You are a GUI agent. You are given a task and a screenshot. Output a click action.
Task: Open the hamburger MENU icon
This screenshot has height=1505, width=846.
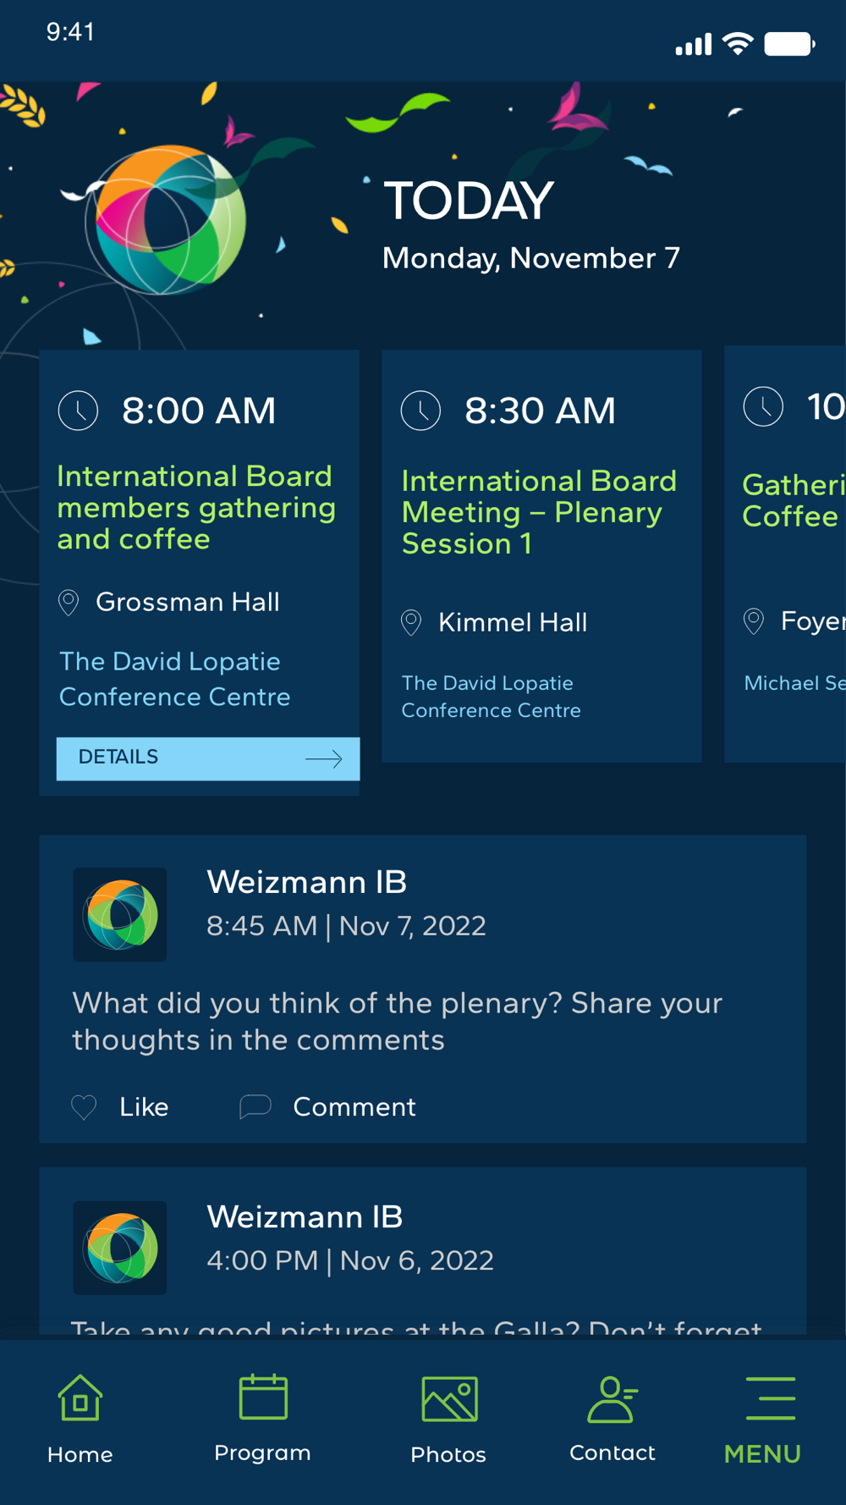pyautogui.click(x=770, y=1398)
